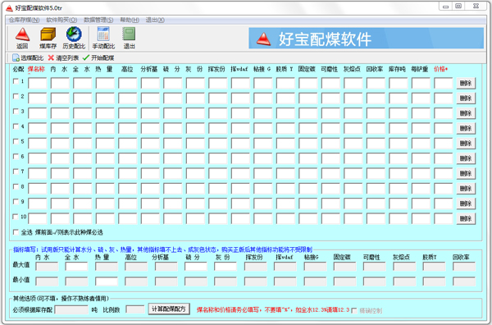Click 煤名称 column header
Image resolution: width=492 pixels, height=325 pixels.
(36, 69)
